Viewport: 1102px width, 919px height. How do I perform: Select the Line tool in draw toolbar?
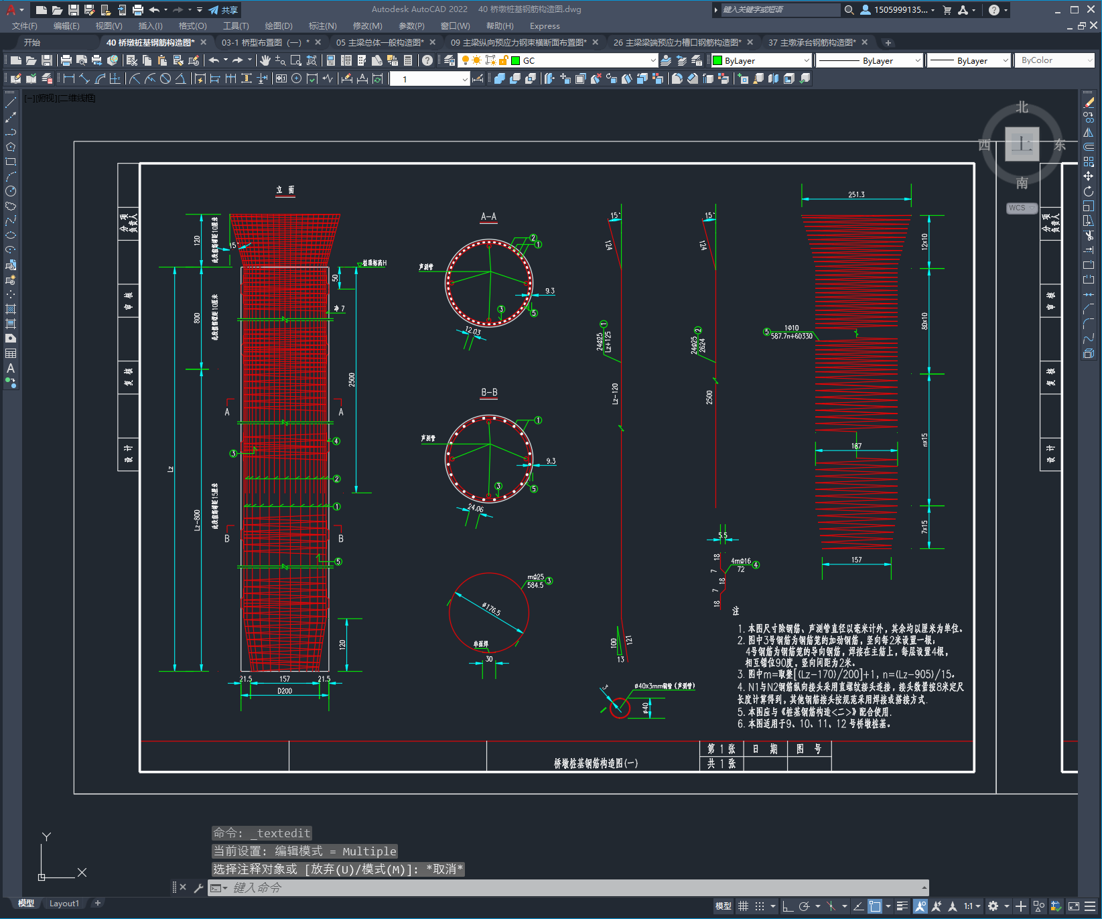click(11, 103)
